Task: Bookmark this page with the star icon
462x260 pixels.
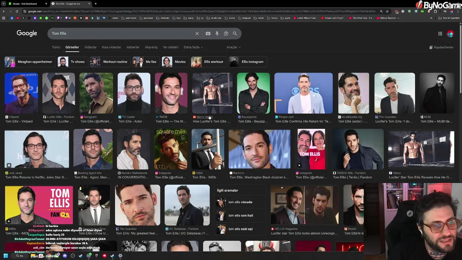Action: click(387, 11)
